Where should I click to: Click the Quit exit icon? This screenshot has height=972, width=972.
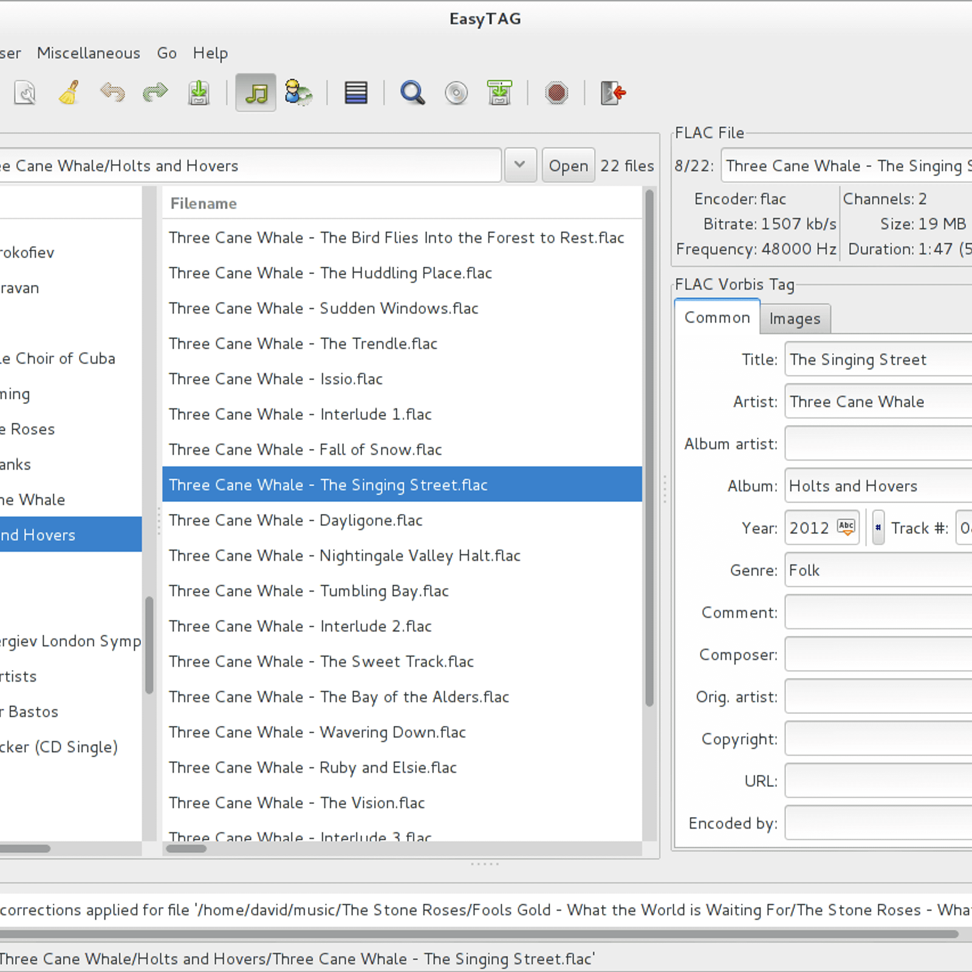pos(613,93)
